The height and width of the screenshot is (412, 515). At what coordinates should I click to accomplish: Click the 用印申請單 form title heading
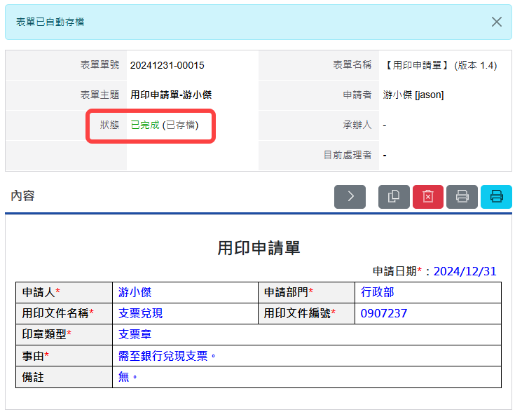pyautogui.click(x=259, y=248)
